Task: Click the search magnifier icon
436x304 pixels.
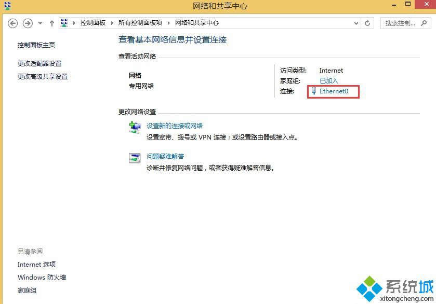Action: coord(424,23)
